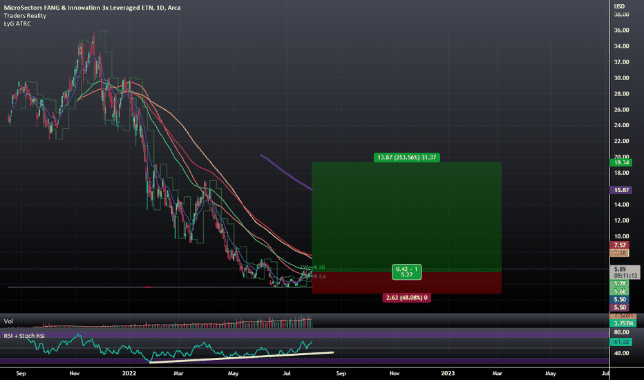Select the white RSI divergence trend line
The width and height of the screenshot is (644, 380).
pos(242,357)
